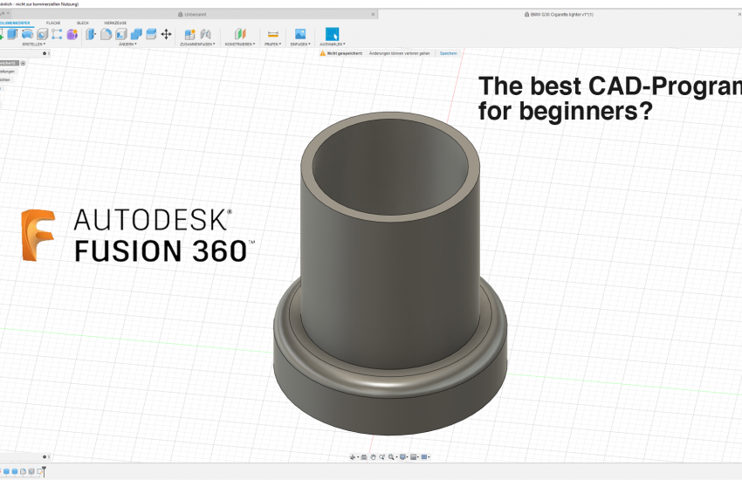Click the Speichern link
Screen dimensions: 742x480
447,53
